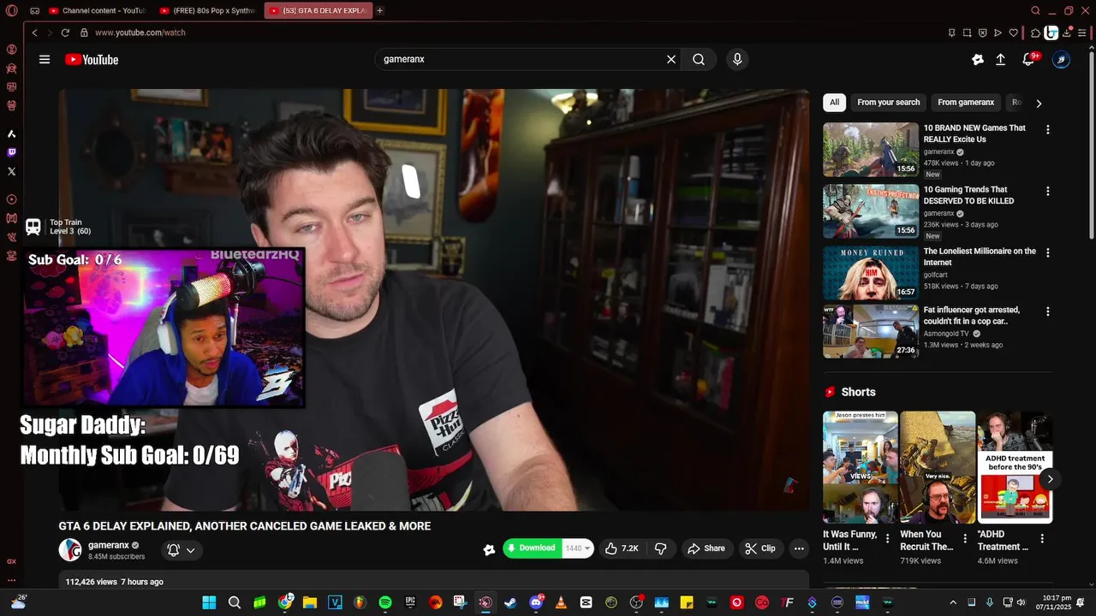Open the gameranx channel name link
This screenshot has width=1096, height=616.
tap(109, 545)
